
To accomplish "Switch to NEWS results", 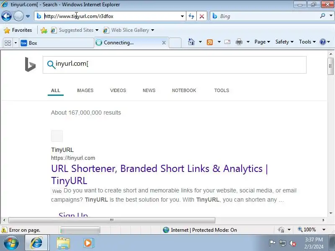I will pos(149,90).
